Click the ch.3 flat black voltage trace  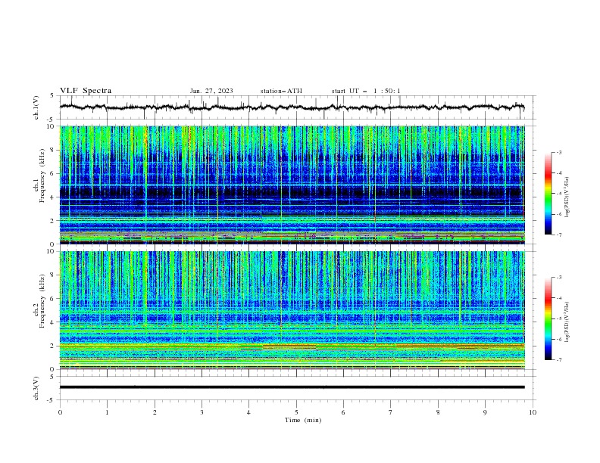(292, 387)
